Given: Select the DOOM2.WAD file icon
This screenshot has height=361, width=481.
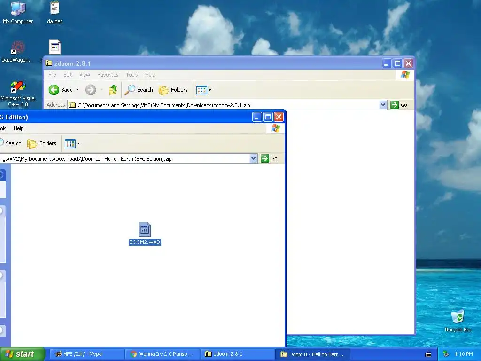Looking at the screenshot, I should pyautogui.click(x=145, y=229).
